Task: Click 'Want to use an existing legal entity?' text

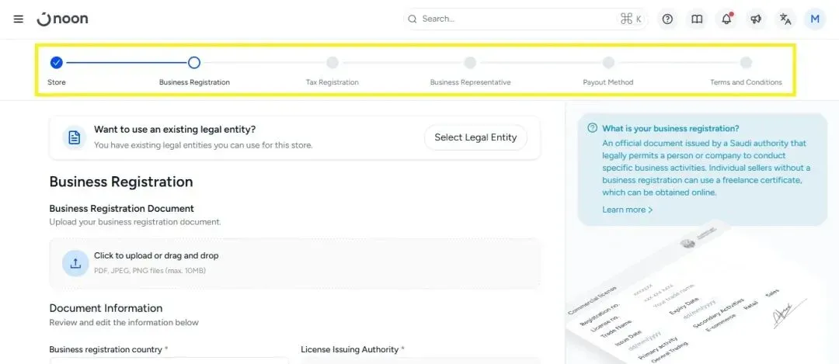Action: (175, 130)
